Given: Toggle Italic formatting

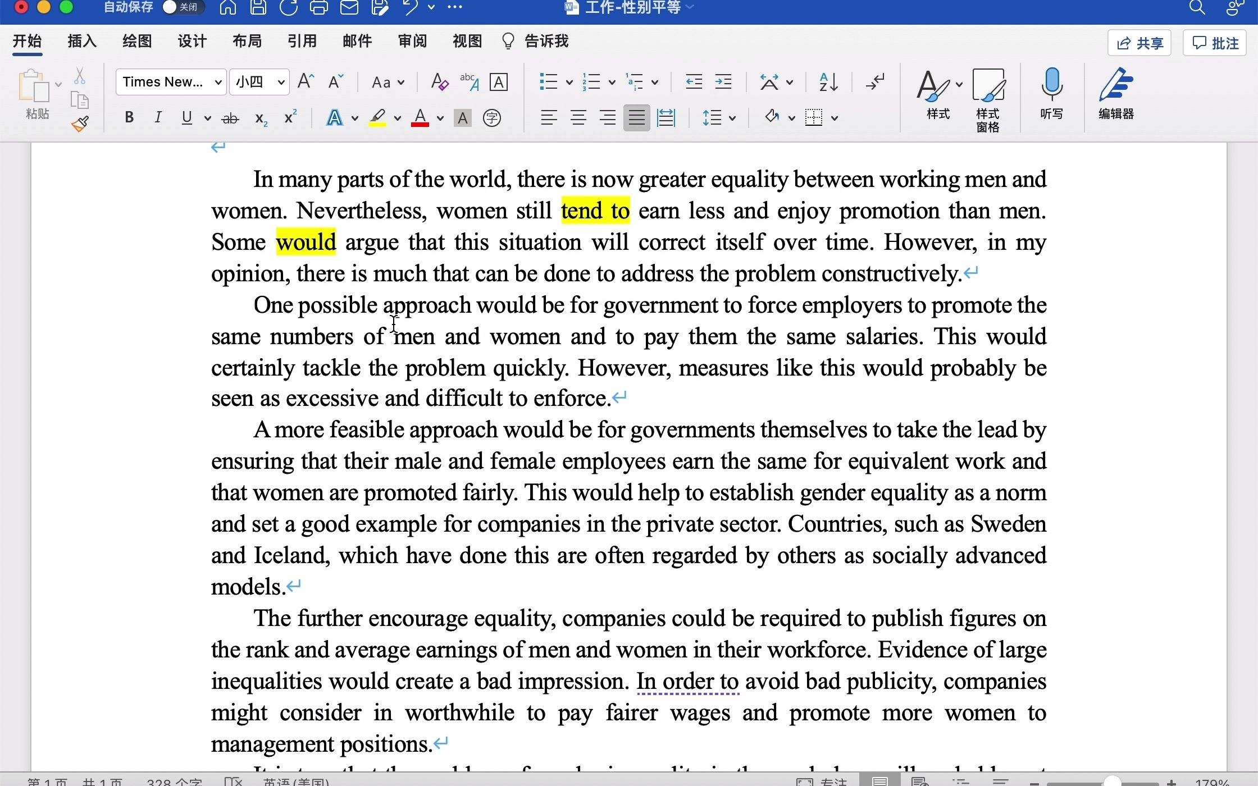Looking at the screenshot, I should [x=158, y=117].
